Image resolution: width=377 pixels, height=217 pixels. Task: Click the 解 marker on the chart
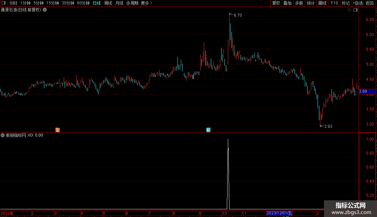point(208,130)
